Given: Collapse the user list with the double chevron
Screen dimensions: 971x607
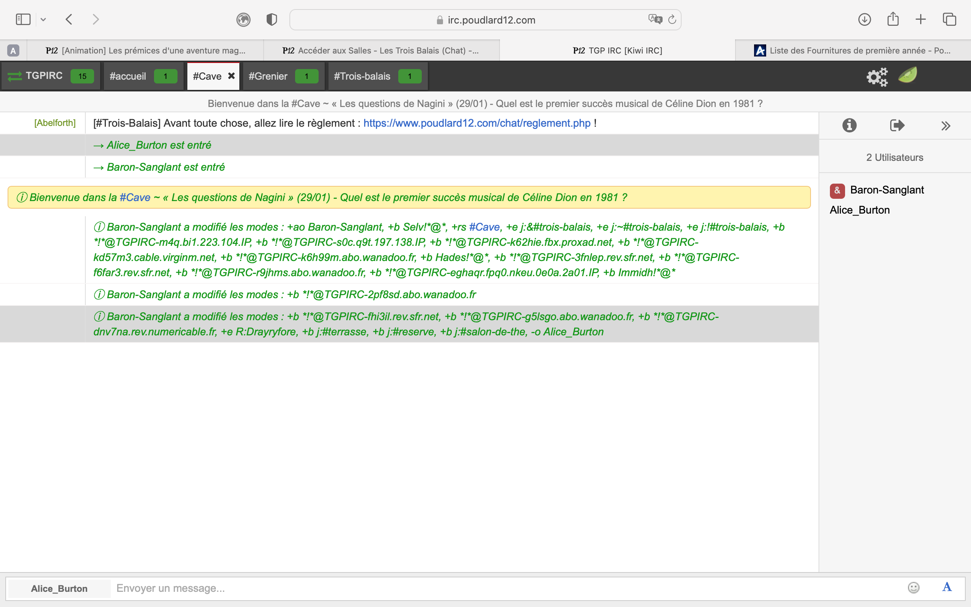Looking at the screenshot, I should pos(946,126).
